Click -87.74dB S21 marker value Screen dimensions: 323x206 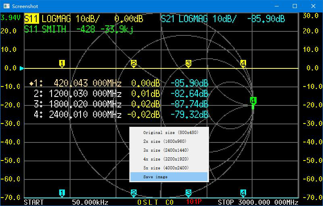pos(190,104)
